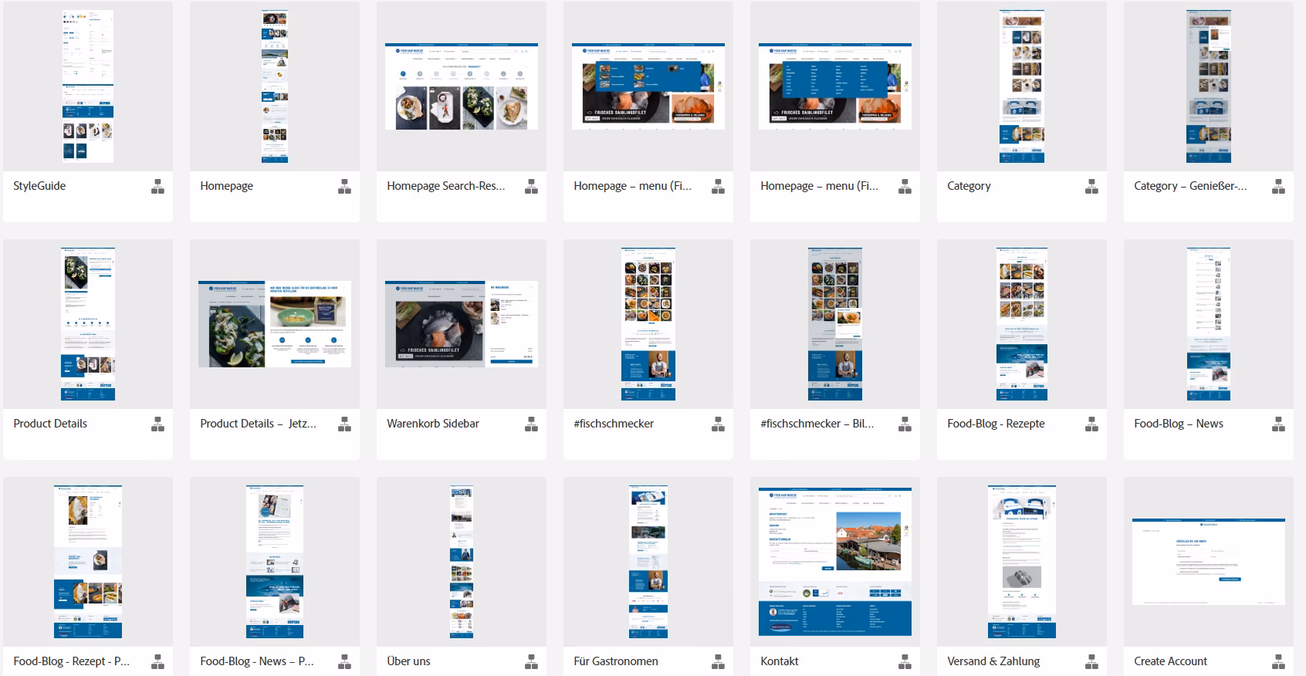This screenshot has width=1306, height=676.
Task: Open the Category artboard thumbnail
Action: pyautogui.click(x=1022, y=86)
